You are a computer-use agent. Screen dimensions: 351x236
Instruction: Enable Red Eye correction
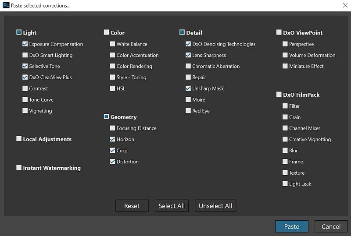point(188,111)
